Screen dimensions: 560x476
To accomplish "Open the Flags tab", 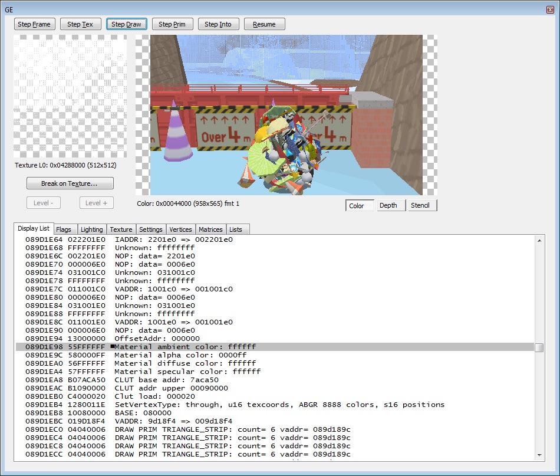I will pos(64,229).
